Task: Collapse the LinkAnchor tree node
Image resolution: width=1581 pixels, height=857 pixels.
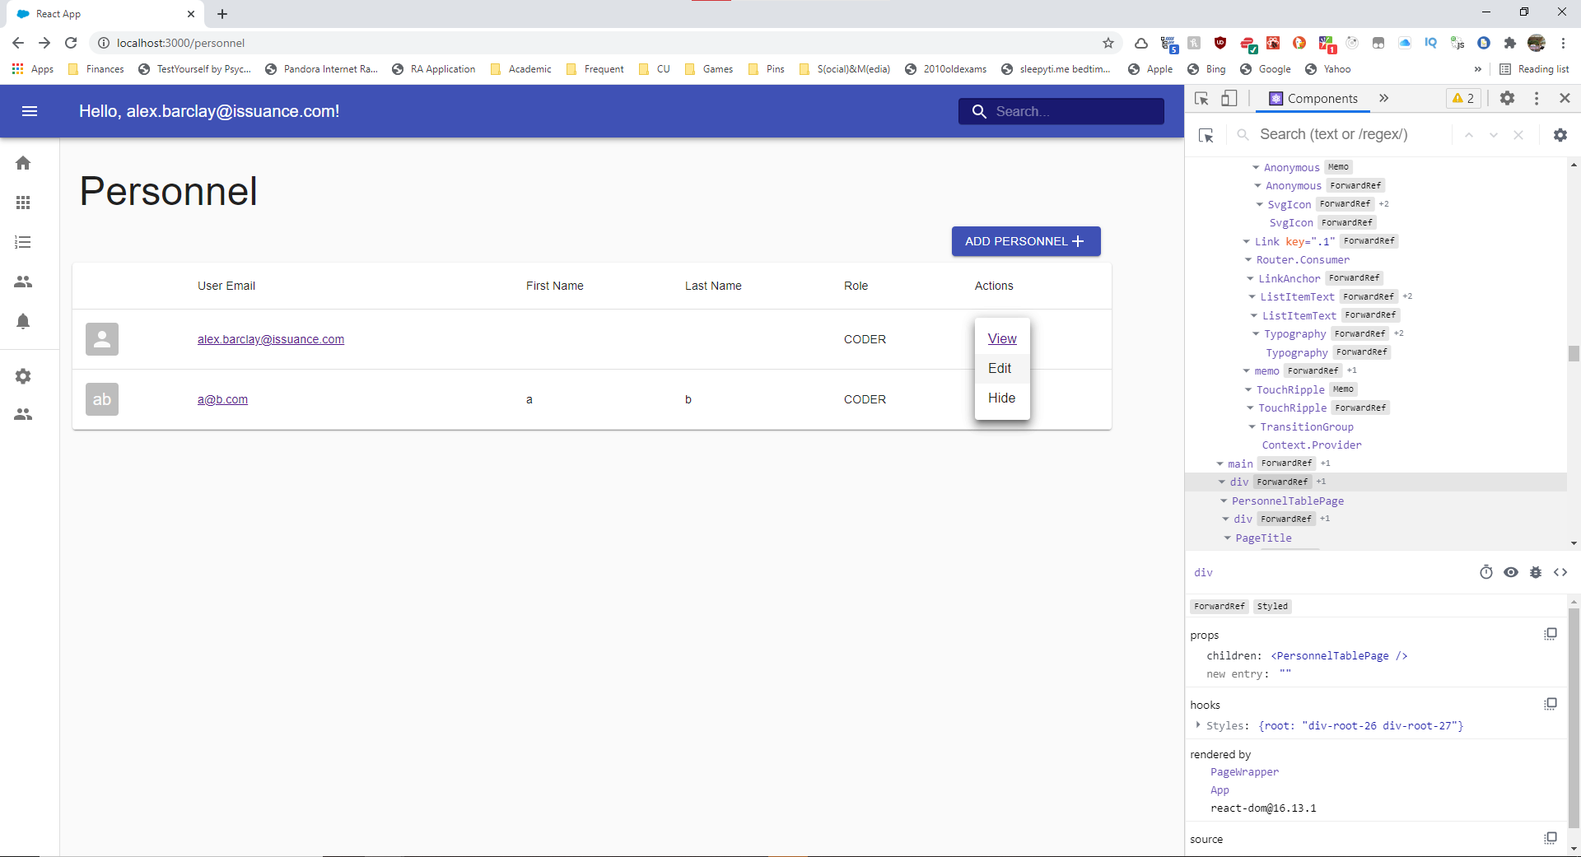Action: [1251, 278]
